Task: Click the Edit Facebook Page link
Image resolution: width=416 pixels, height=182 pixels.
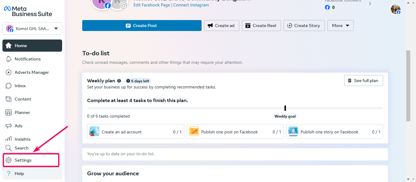Action: coord(152,5)
